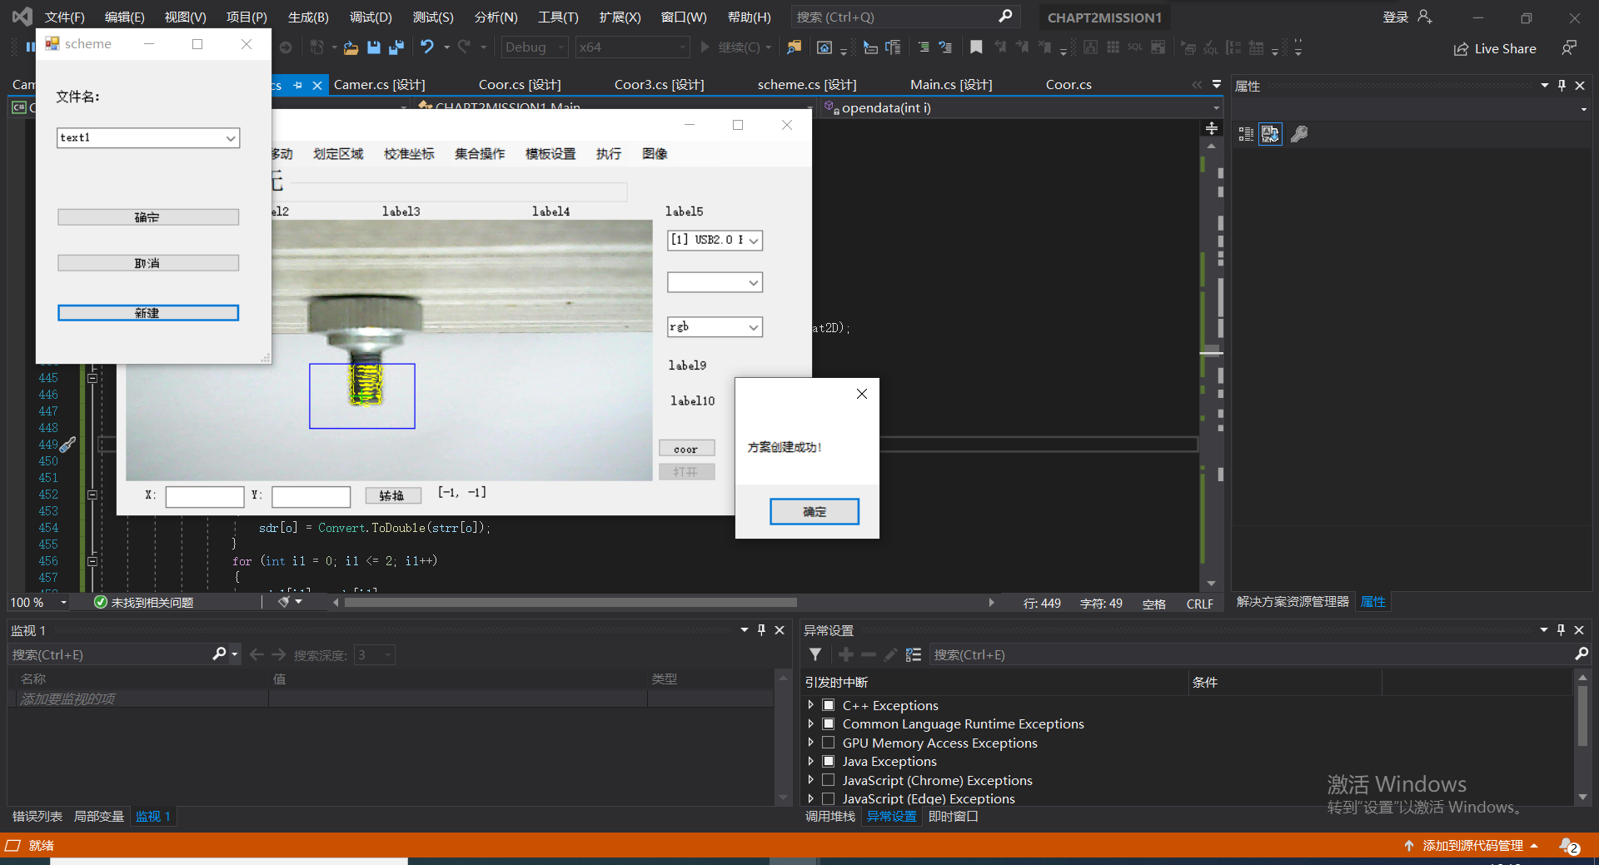Open the text1 file name dropdown
This screenshot has width=1599, height=865.
click(231, 138)
